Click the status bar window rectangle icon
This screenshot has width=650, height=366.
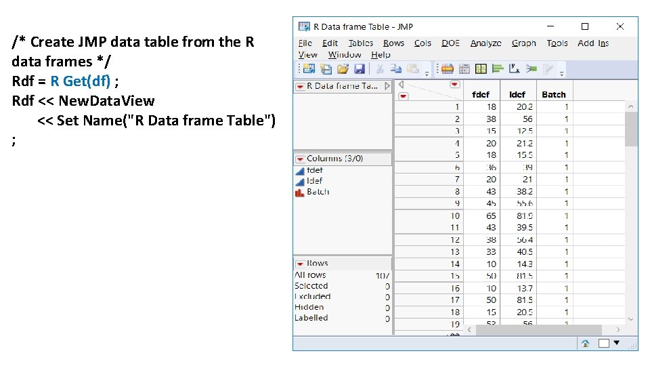point(604,343)
